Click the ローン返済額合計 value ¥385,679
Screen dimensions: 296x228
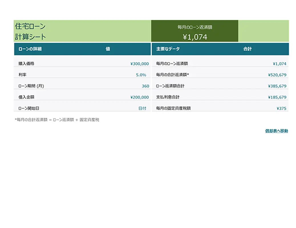(277, 86)
